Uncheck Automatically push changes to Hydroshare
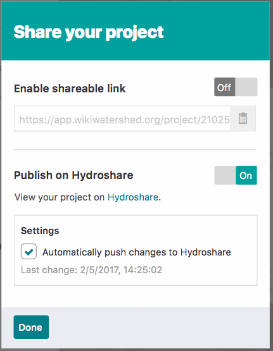Viewport: 273px width, 351px height. coord(29,251)
